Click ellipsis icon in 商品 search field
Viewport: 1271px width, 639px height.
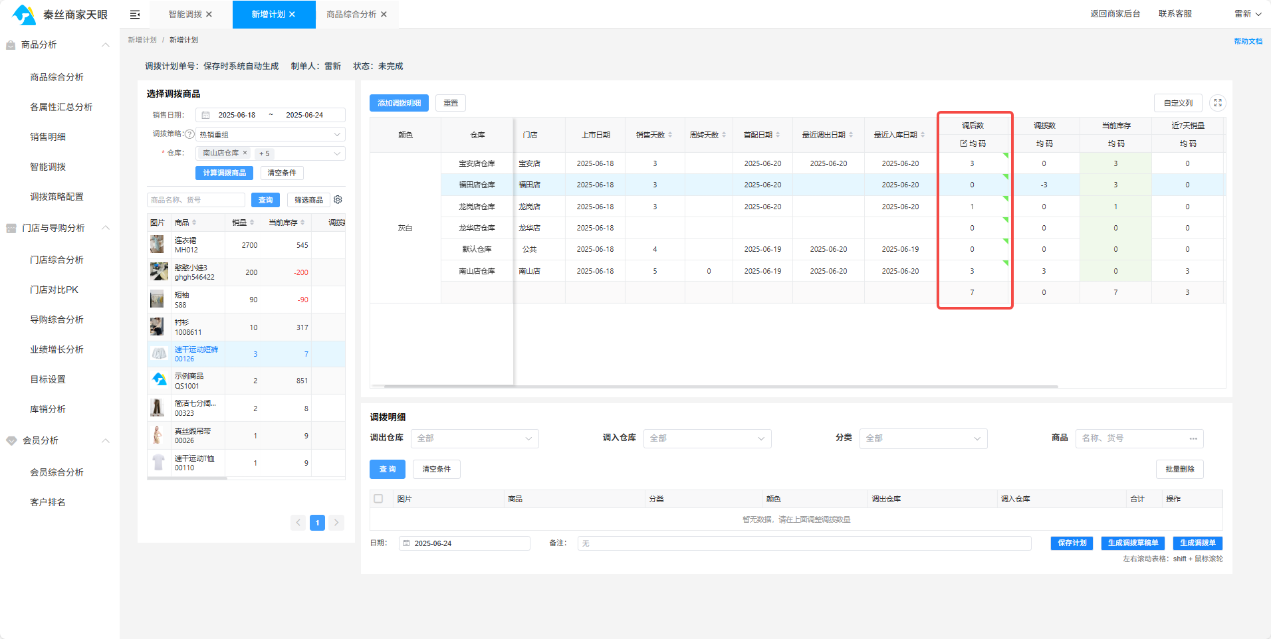coord(1193,438)
